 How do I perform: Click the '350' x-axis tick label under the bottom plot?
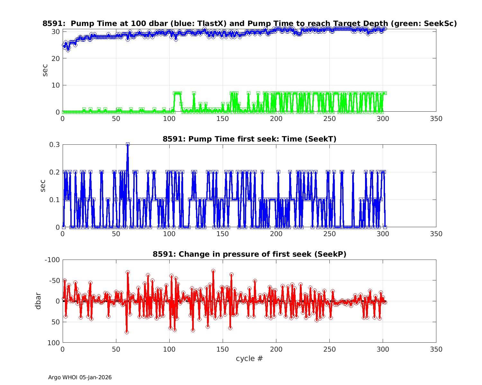click(x=436, y=349)
